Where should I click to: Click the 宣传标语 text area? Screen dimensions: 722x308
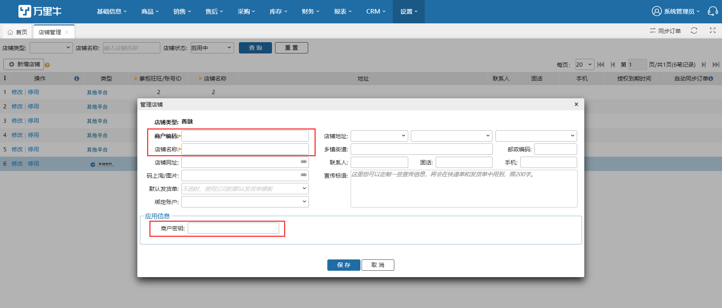tap(464, 189)
